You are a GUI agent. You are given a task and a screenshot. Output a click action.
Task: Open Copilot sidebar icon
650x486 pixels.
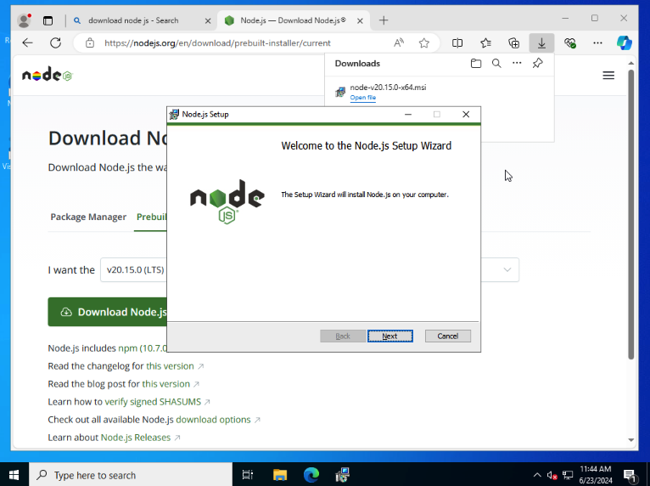tap(624, 42)
